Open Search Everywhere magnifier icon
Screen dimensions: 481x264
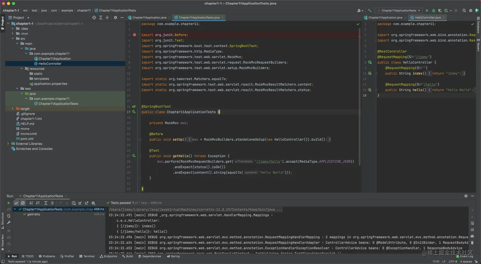coord(464,10)
